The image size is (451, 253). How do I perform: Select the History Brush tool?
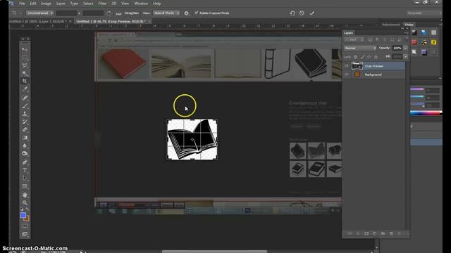tap(25, 122)
